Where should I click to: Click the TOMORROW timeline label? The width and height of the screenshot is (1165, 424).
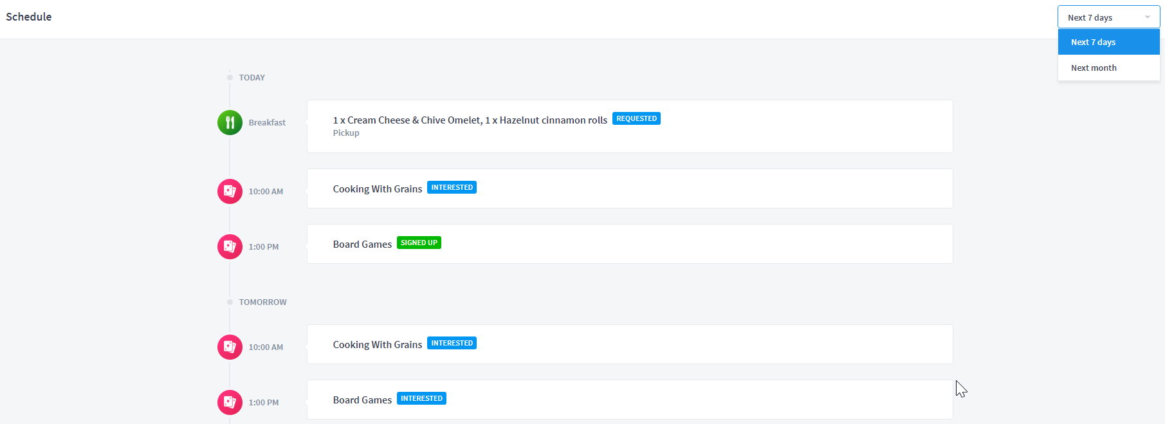(263, 302)
